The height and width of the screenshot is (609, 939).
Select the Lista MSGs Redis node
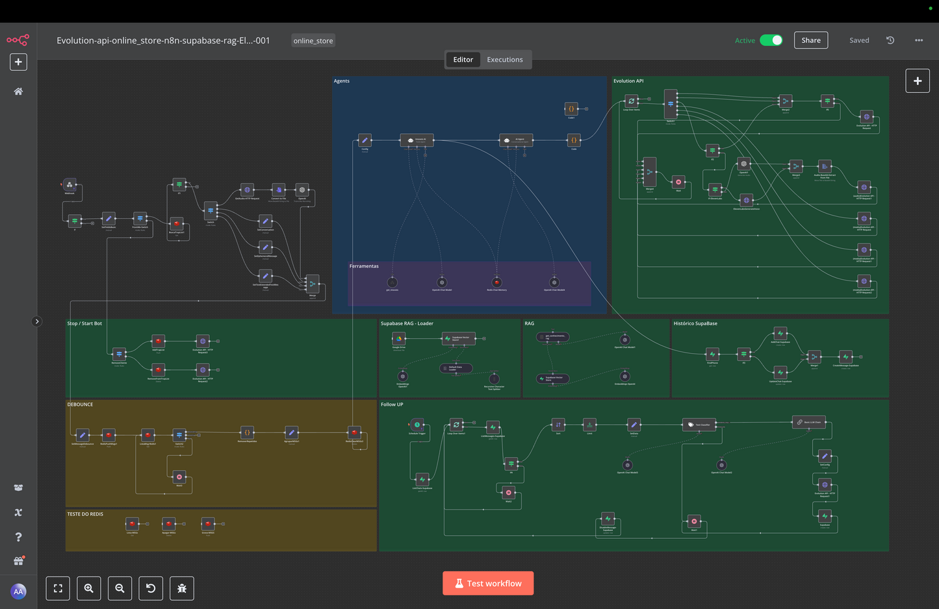(133, 523)
